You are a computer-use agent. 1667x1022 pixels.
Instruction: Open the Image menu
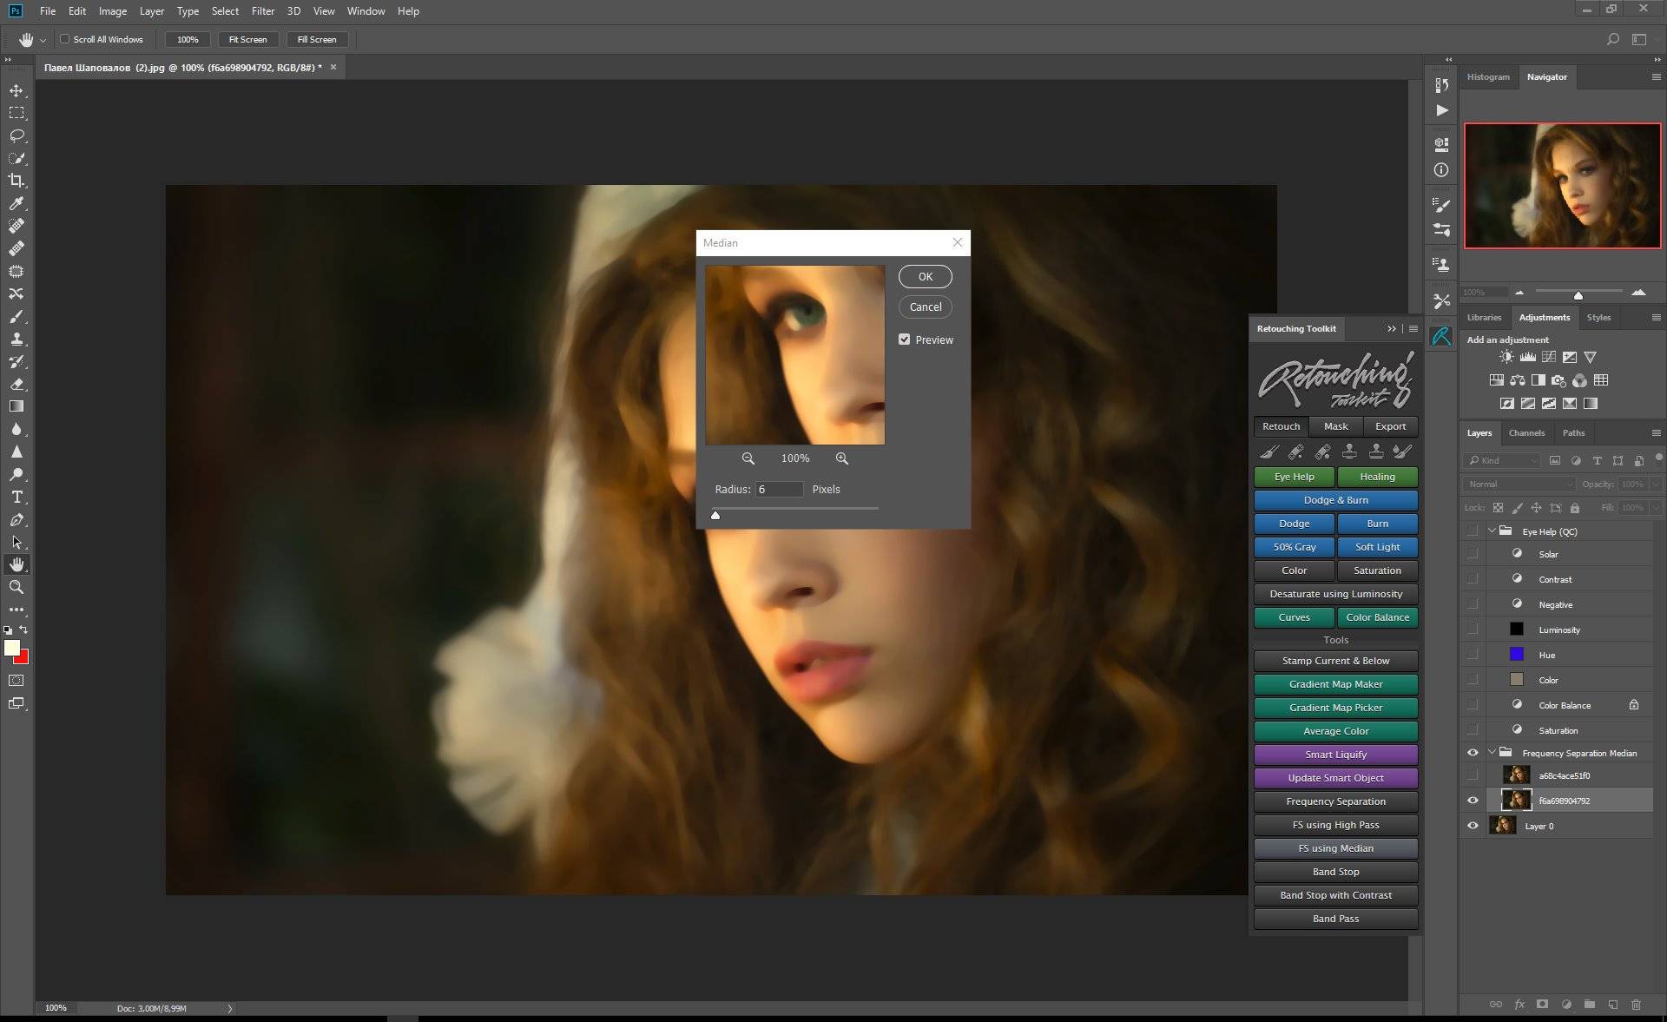pos(113,11)
